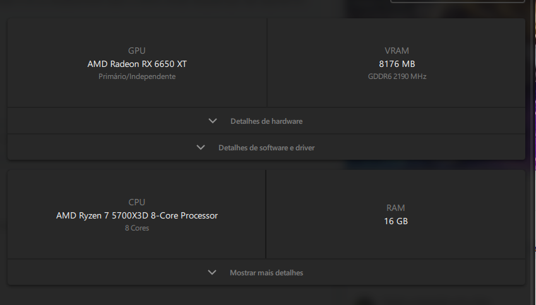Click the divider between CPU and RAM panels
536x305 pixels.
tap(266, 215)
